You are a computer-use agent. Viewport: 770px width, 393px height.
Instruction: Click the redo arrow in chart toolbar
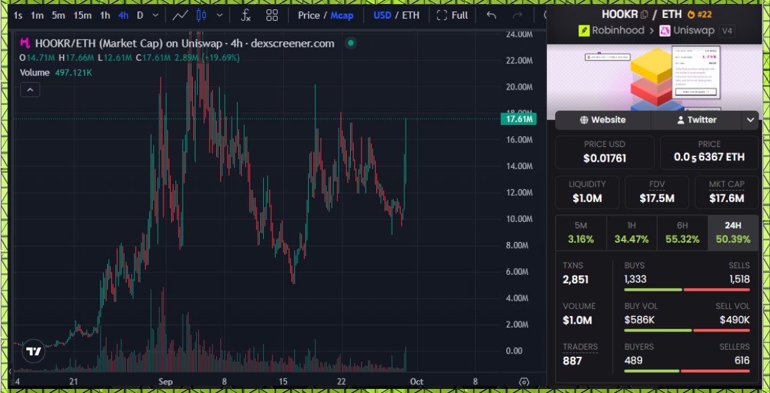pyautogui.click(x=517, y=15)
